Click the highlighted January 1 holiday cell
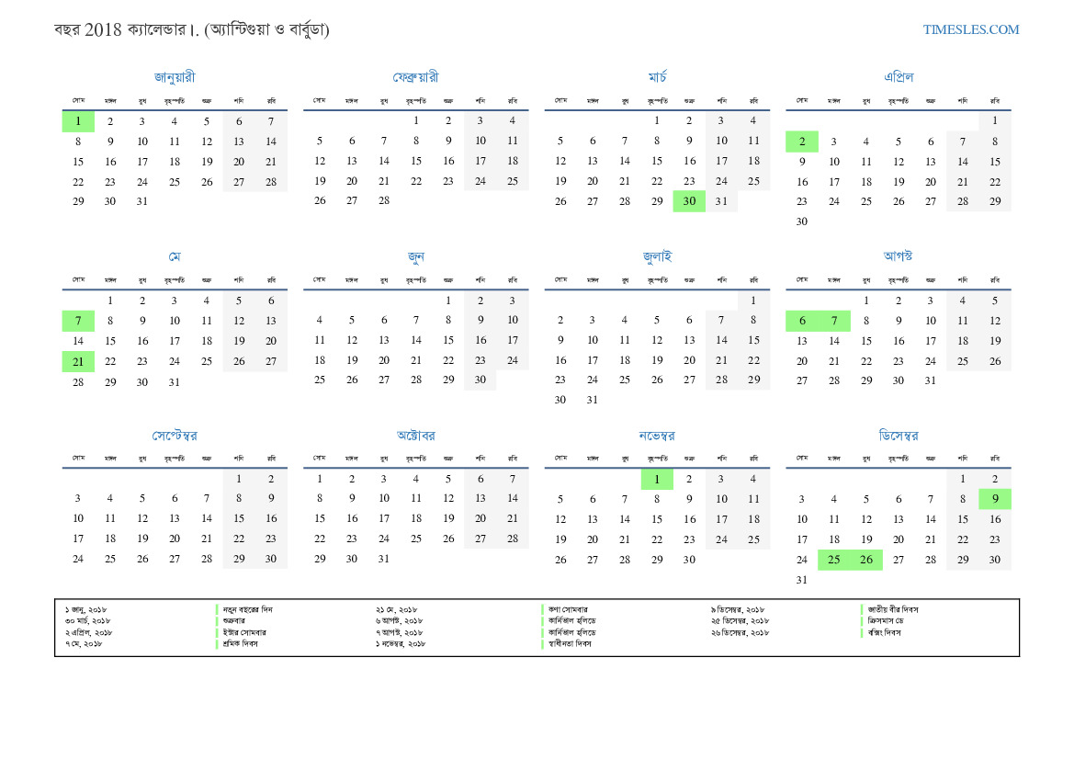The image size is (1074, 760). (79, 121)
